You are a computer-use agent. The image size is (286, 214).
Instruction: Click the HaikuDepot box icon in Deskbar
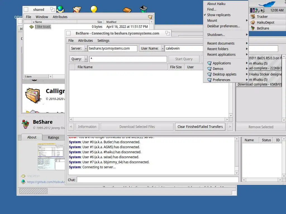(253, 22)
